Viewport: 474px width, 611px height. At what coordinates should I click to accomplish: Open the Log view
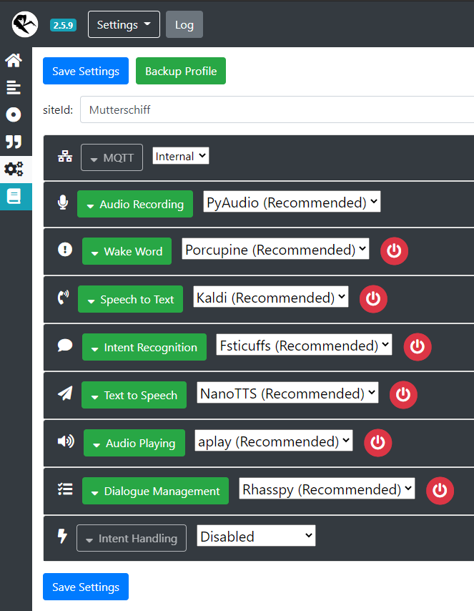tap(184, 24)
